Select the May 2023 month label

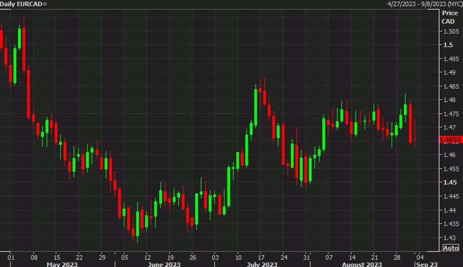pyautogui.click(x=62, y=264)
